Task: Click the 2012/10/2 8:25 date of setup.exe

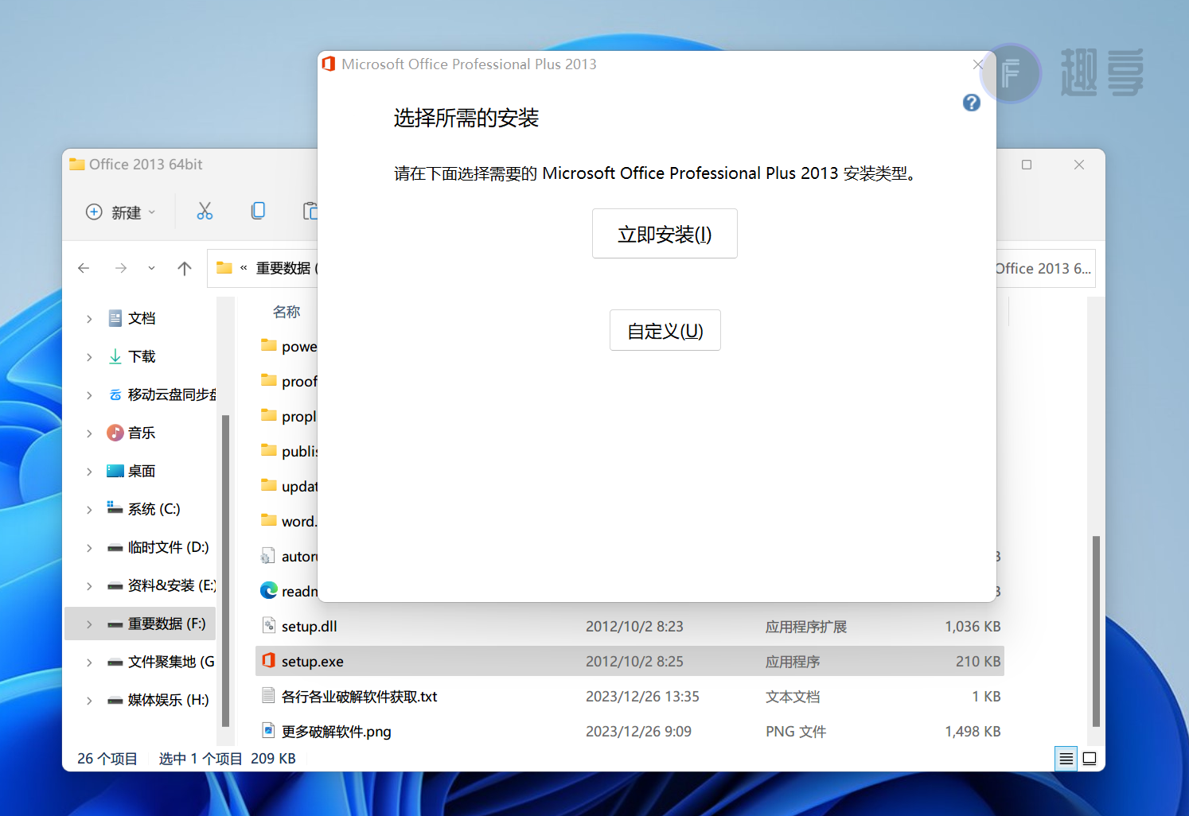Action: tap(634, 662)
